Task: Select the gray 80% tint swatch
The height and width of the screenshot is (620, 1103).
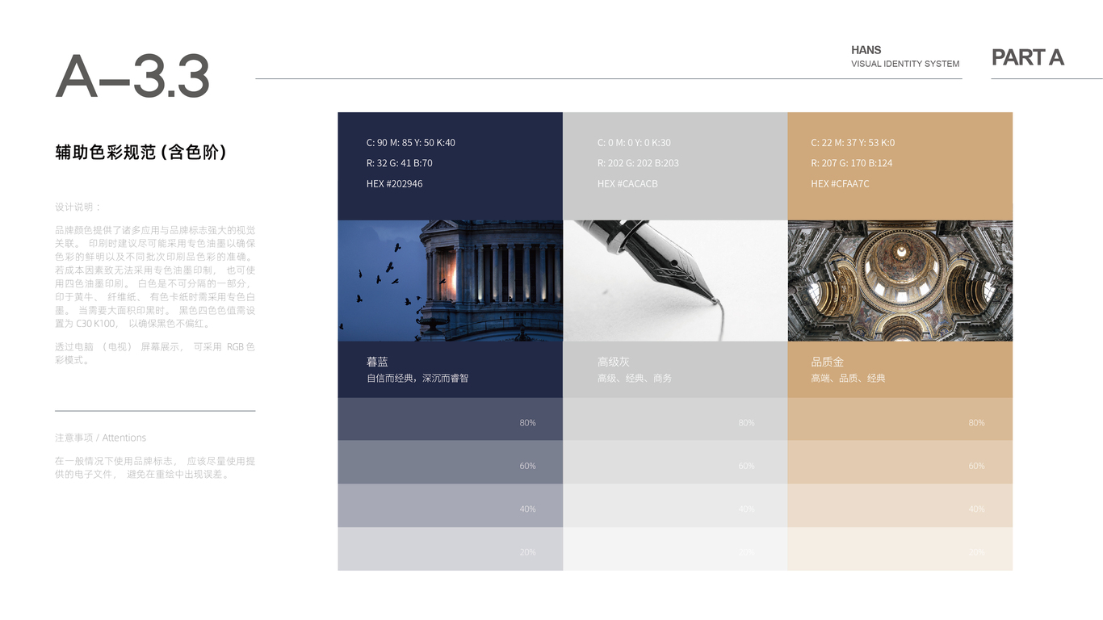Action: pos(675,419)
